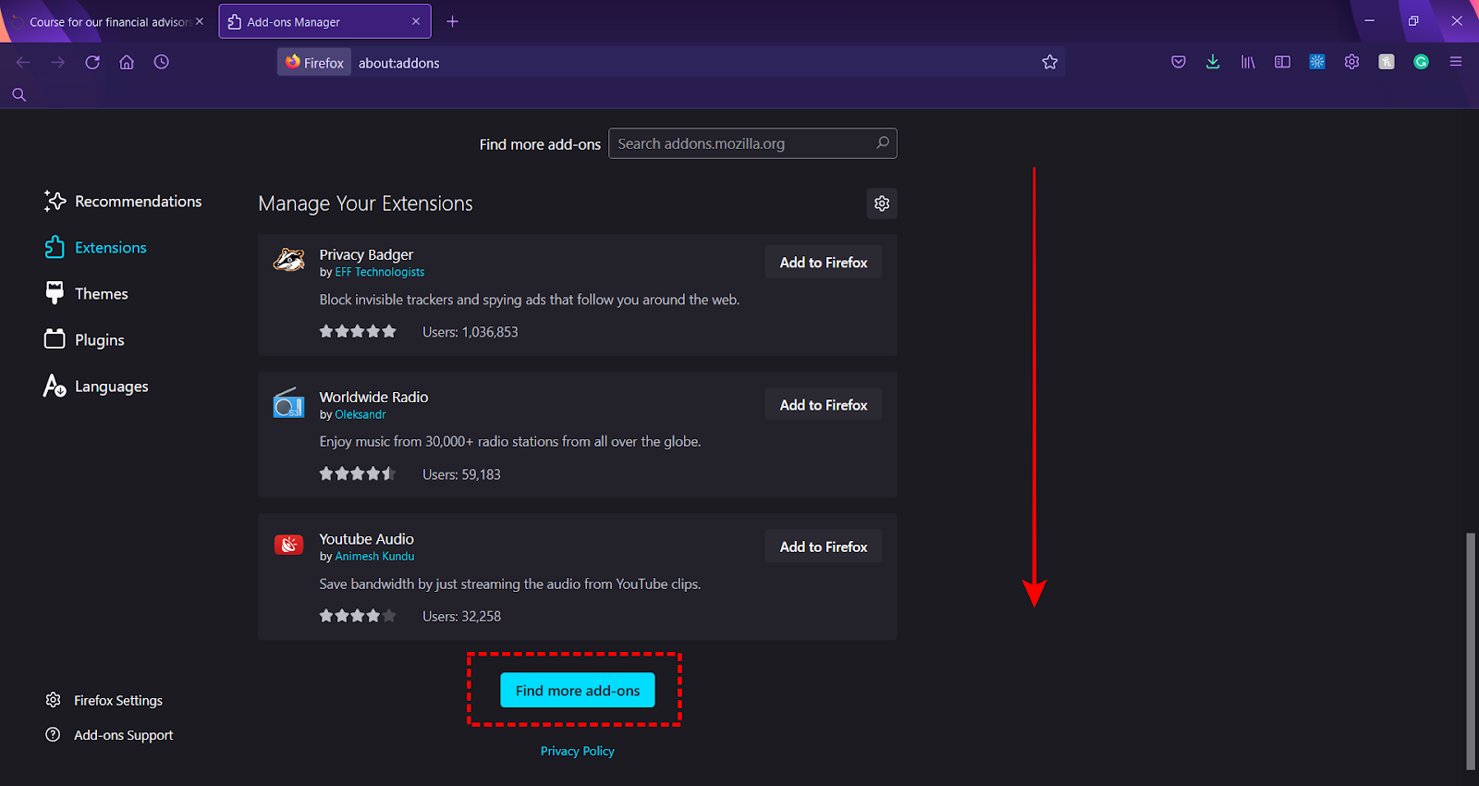The image size is (1479, 786).
Task: Click "Users: 1,036,853" text
Action: coord(471,332)
